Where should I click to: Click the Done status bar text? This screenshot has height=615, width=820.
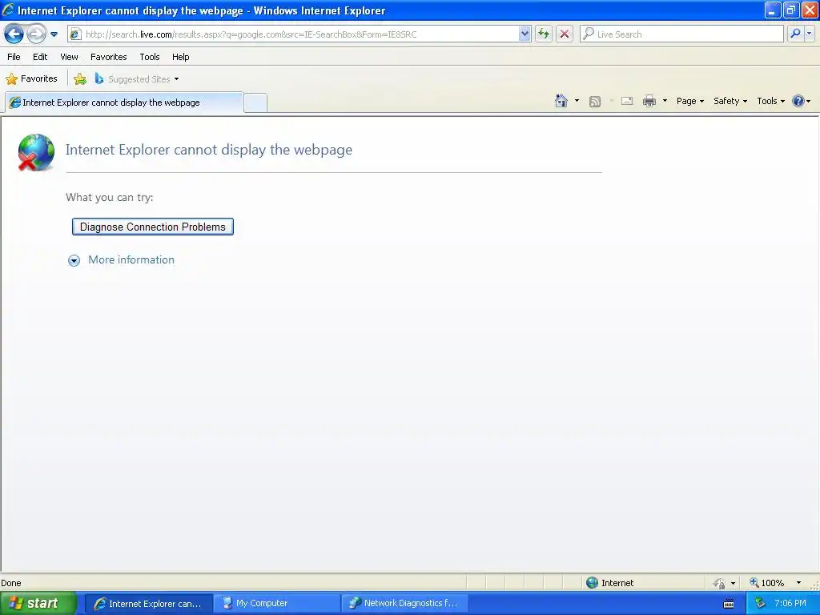(11, 583)
